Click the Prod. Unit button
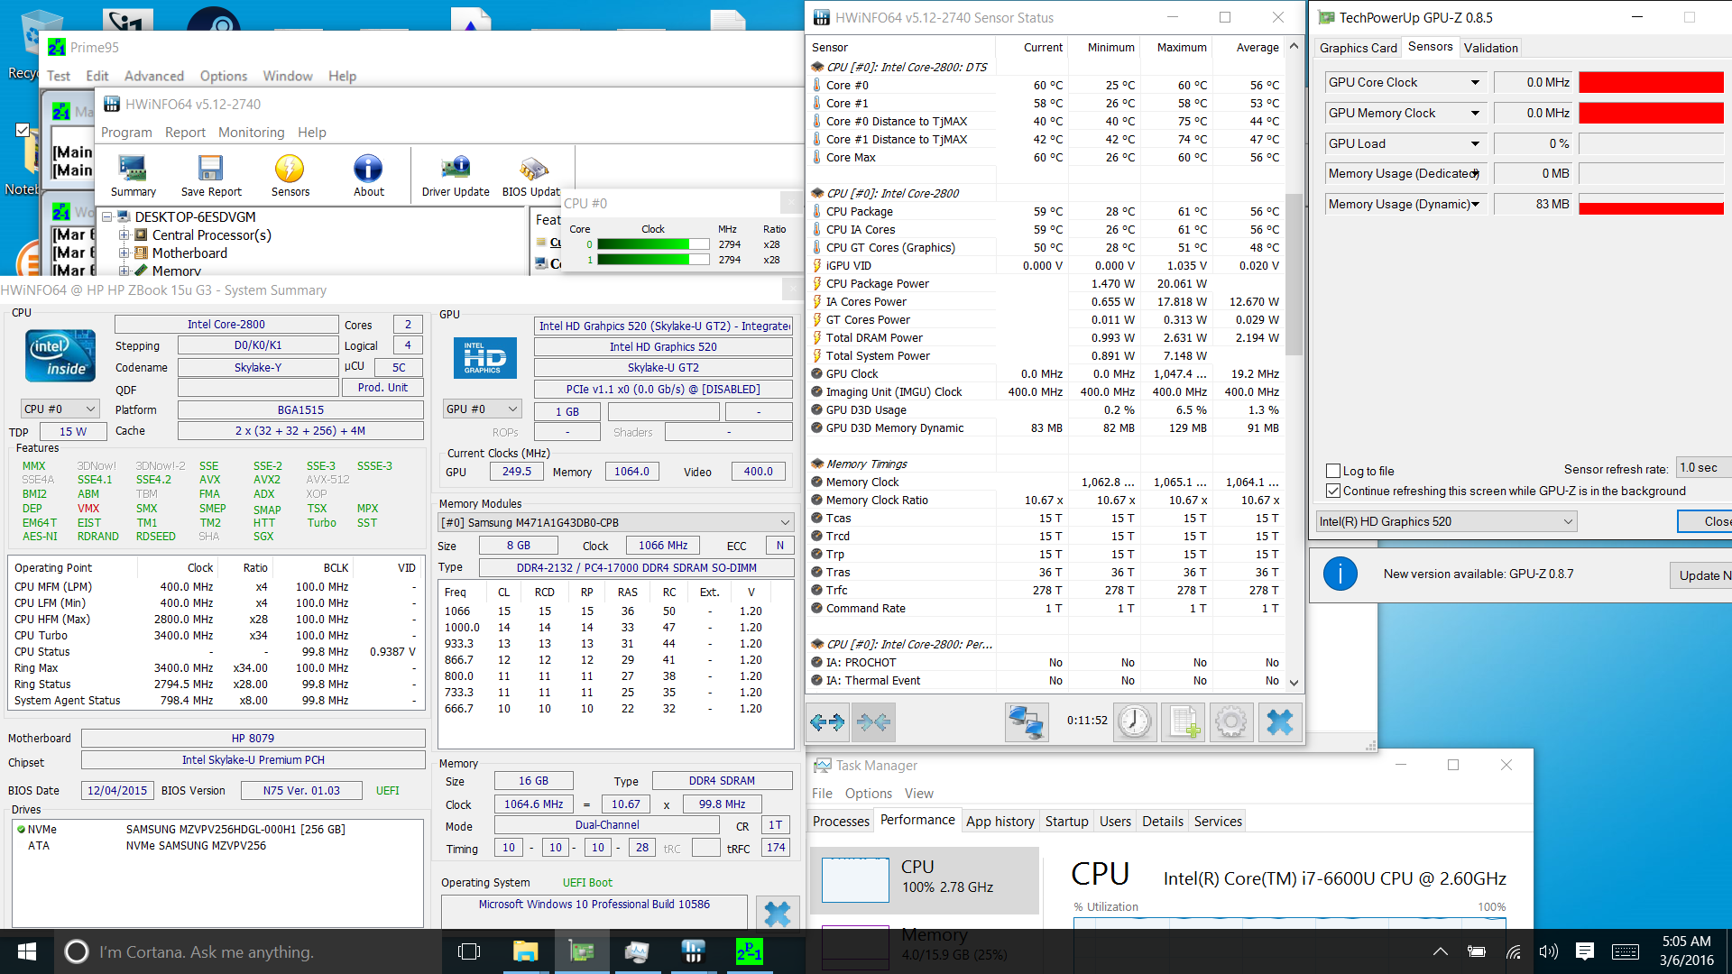This screenshot has height=974, width=1732. [x=382, y=388]
